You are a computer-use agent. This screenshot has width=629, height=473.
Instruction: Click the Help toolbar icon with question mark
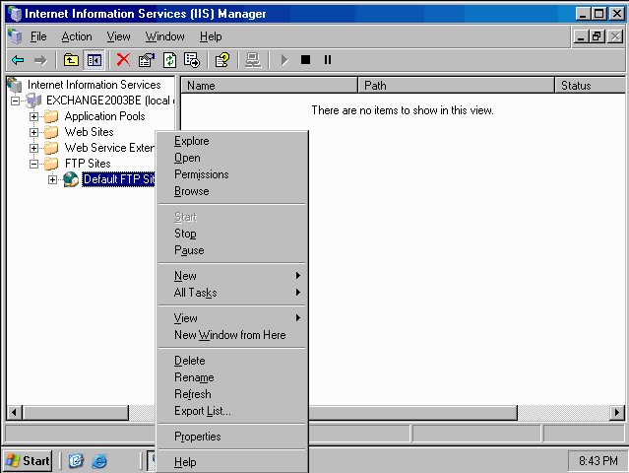[x=222, y=60]
